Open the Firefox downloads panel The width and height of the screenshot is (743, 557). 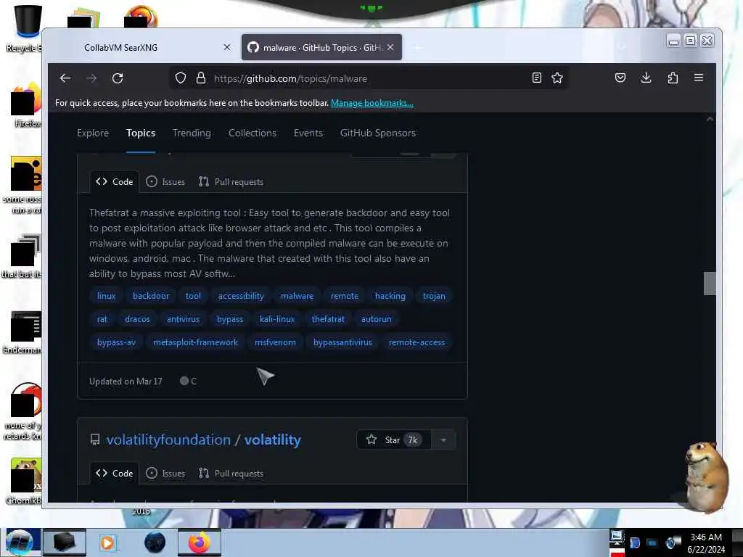pyautogui.click(x=646, y=78)
